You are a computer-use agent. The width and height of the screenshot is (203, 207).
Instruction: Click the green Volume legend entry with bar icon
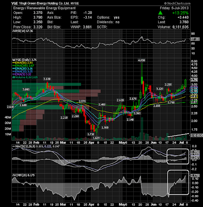click(25, 77)
